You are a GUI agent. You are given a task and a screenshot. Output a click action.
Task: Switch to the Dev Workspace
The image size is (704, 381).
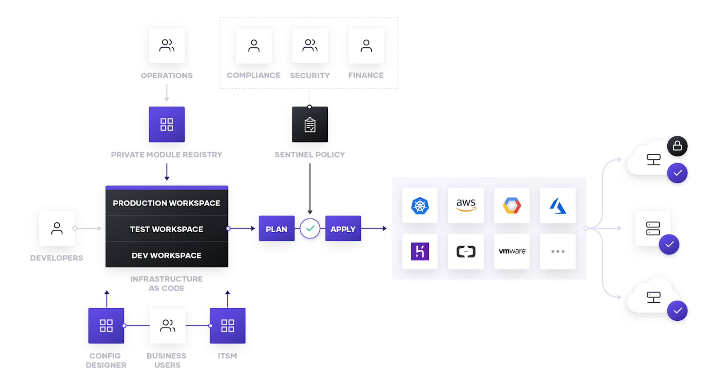(166, 255)
